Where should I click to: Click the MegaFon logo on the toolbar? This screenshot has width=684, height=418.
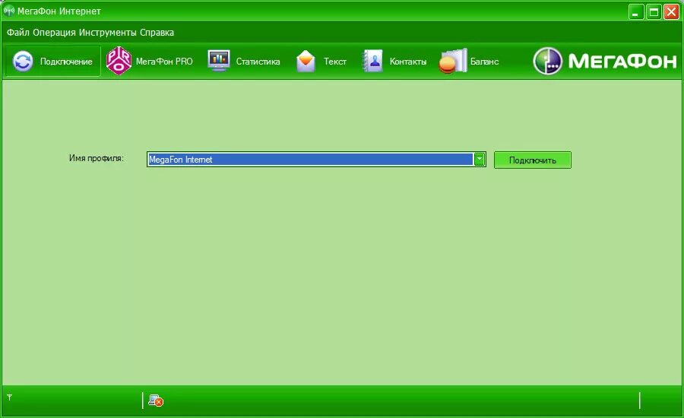click(x=605, y=61)
